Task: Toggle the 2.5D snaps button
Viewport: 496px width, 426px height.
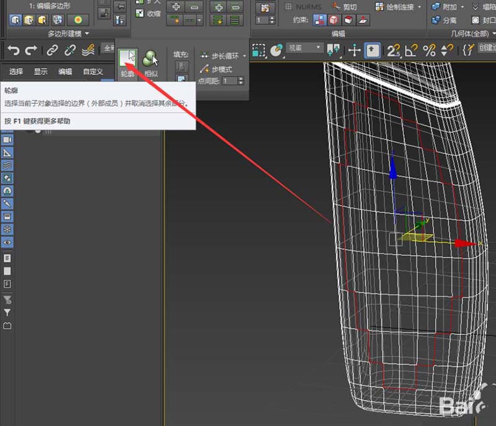Action: (x=394, y=50)
